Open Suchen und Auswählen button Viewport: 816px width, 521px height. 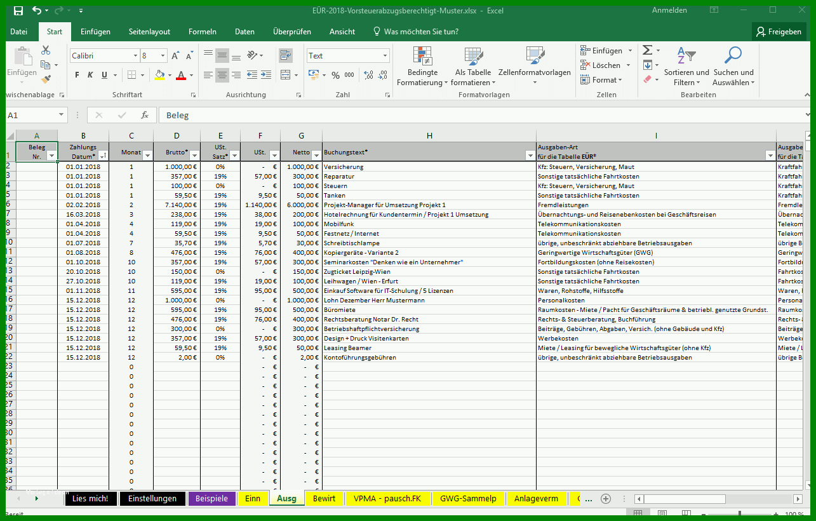(x=733, y=65)
